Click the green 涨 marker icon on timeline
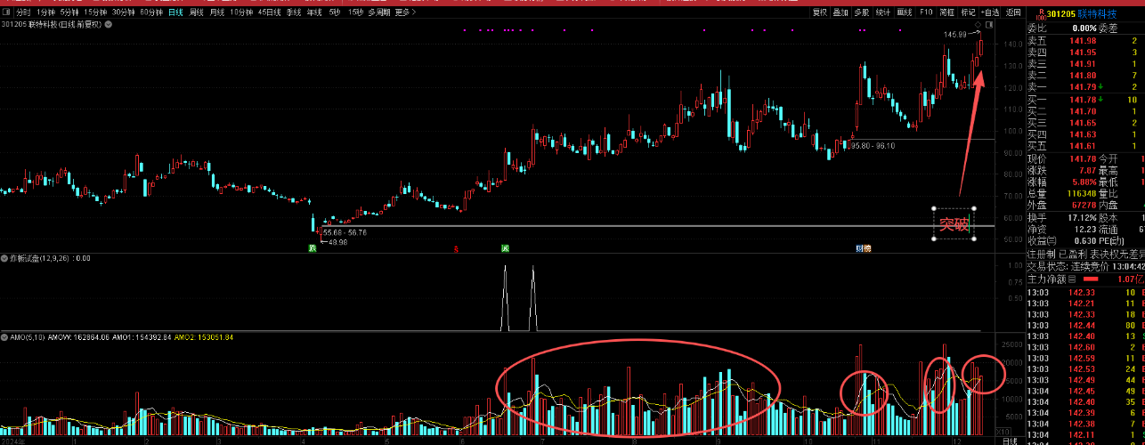This screenshot has height=445, width=1145. pos(505,248)
